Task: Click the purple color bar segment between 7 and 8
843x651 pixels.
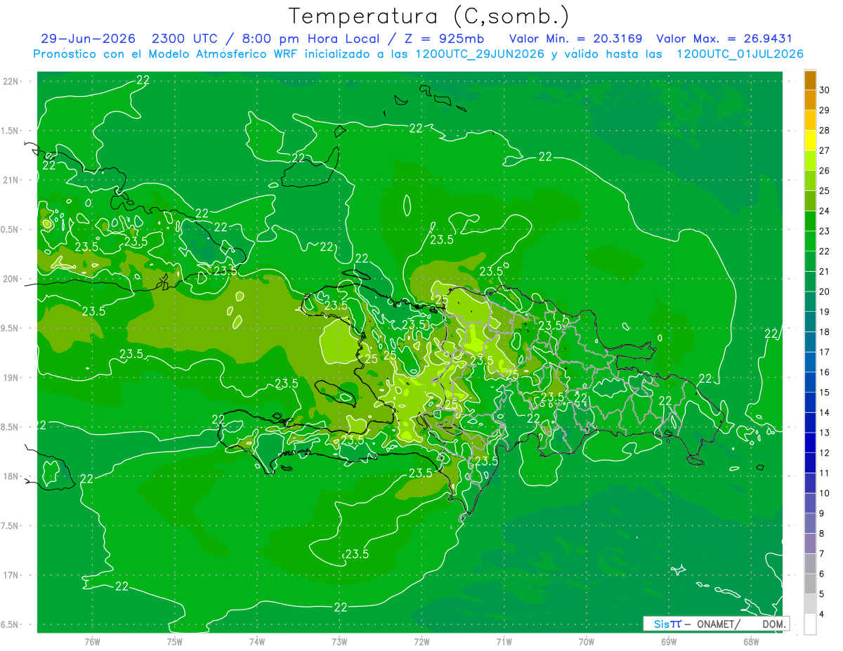Action: [x=810, y=544]
